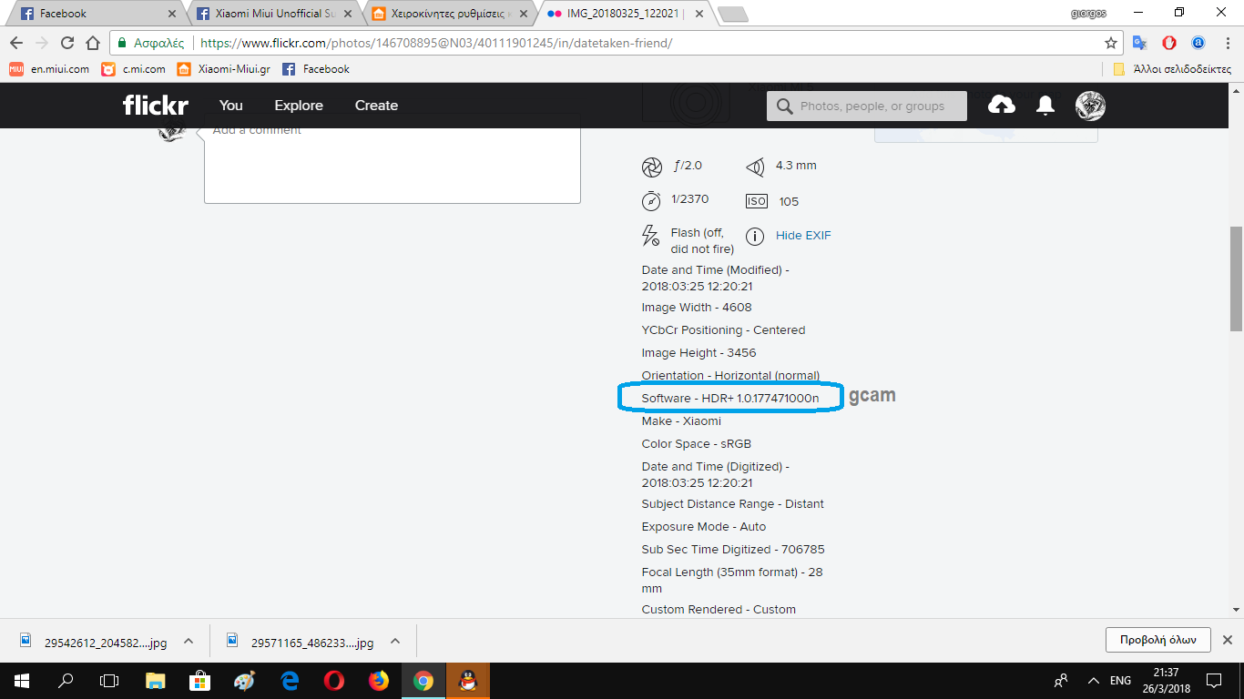Image resolution: width=1244 pixels, height=699 pixels.
Task: Expand options for 29542612 download
Action: [189, 642]
